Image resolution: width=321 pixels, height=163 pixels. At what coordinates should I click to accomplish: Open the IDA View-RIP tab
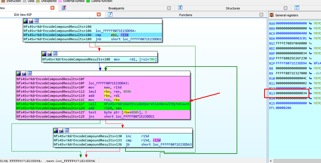23,15
